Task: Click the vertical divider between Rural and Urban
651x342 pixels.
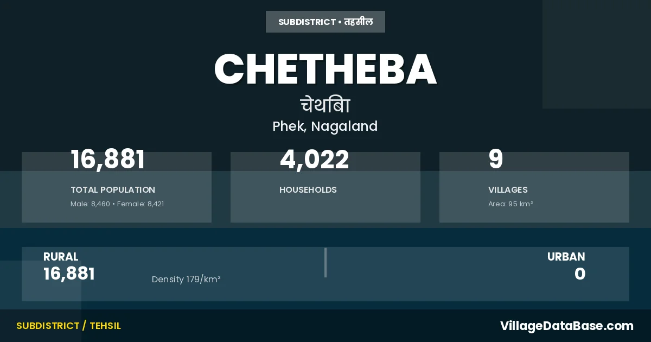Action: coord(325,263)
